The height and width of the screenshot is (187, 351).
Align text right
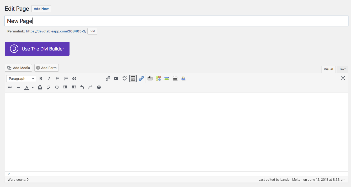[x=99, y=78]
